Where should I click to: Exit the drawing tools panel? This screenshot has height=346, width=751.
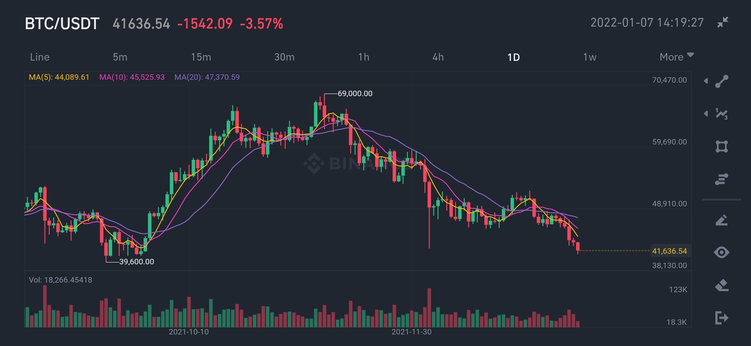(721, 318)
